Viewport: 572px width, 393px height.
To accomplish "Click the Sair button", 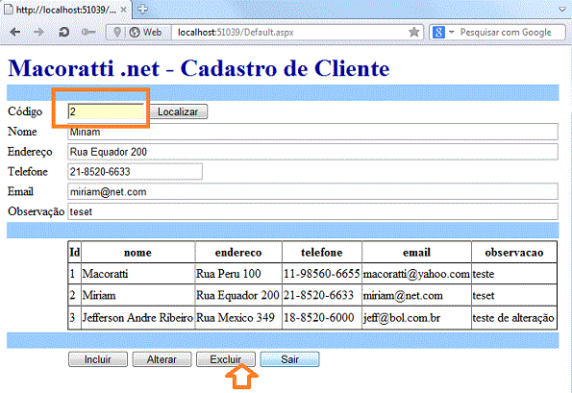I will click(289, 359).
